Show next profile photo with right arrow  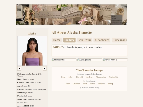click(x=44, y=68)
